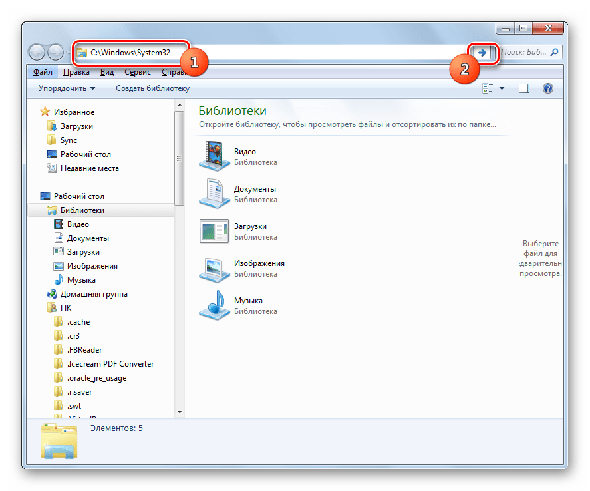
Task: Click the Загрузки library icon in main pane
Action: tap(214, 231)
